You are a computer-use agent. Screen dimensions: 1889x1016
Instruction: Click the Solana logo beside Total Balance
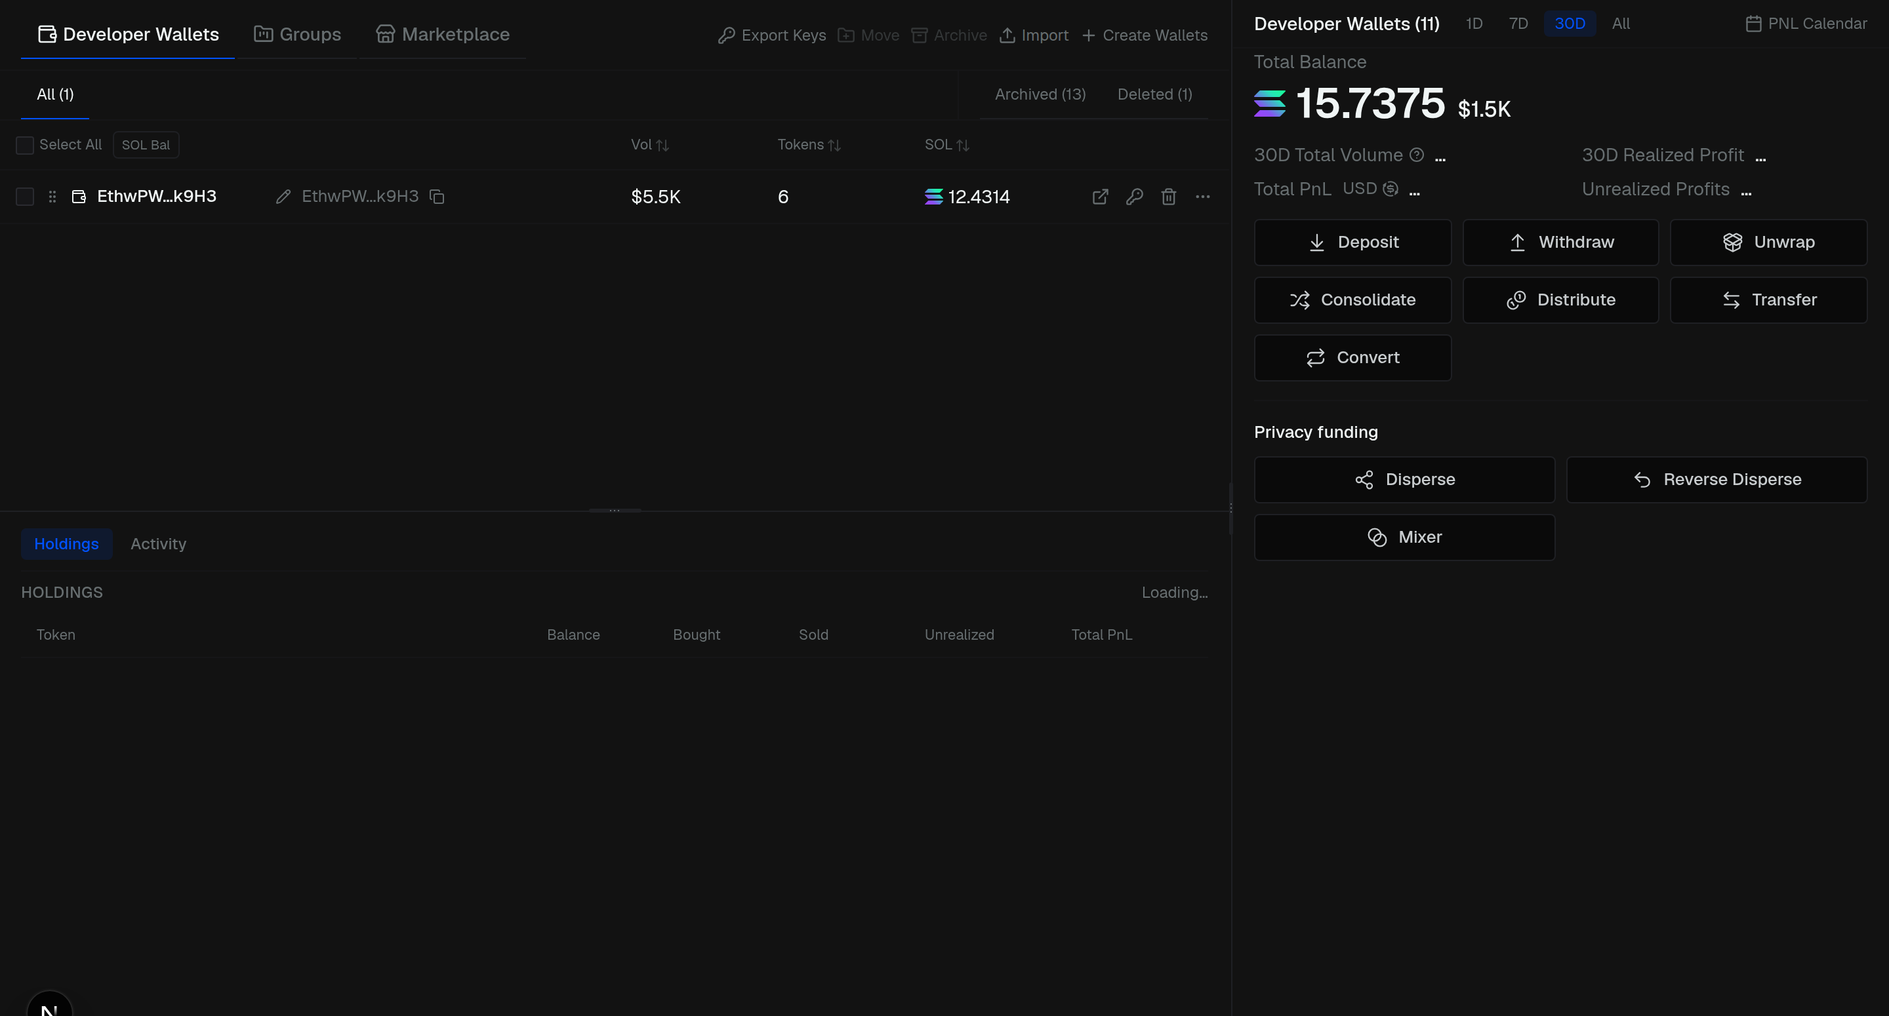point(1269,104)
